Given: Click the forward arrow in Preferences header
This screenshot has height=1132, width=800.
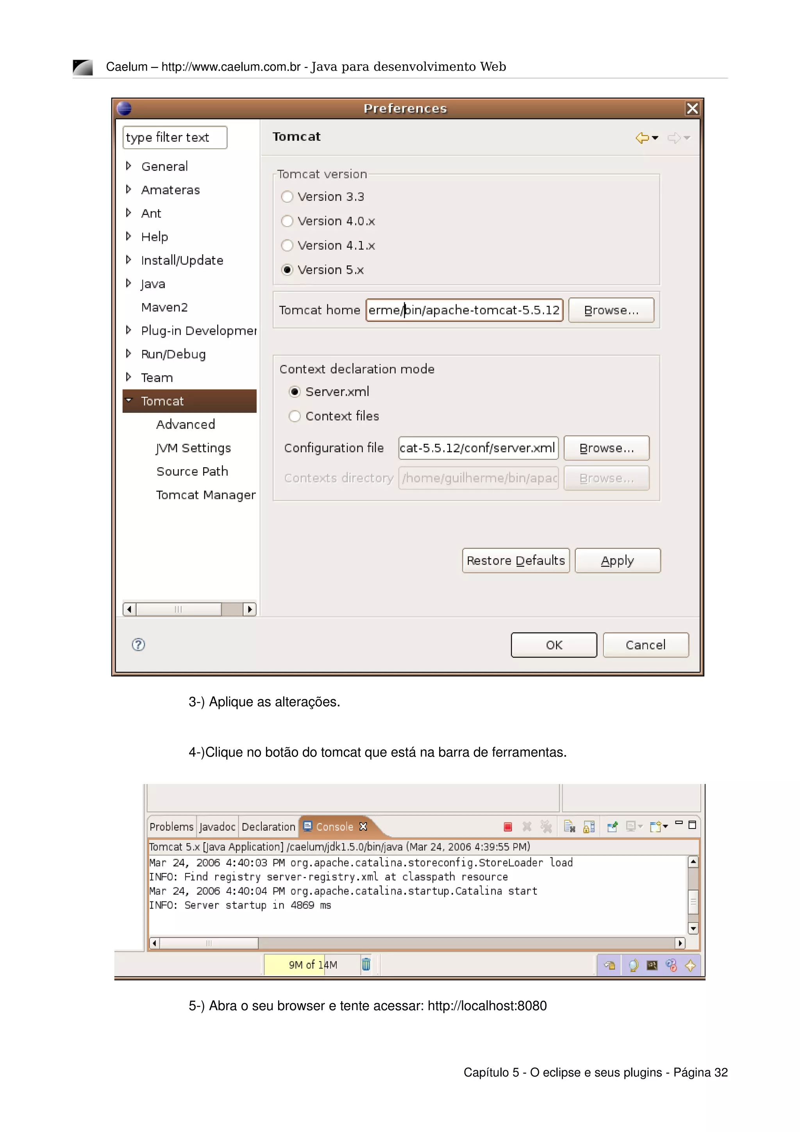Looking at the screenshot, I should click(674, 138).
